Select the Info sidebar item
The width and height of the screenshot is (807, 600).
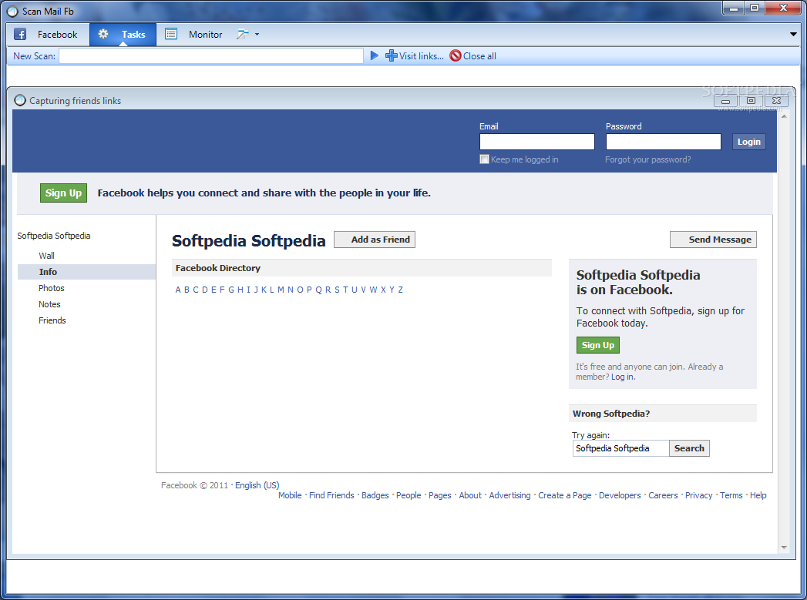pos(86,272)
